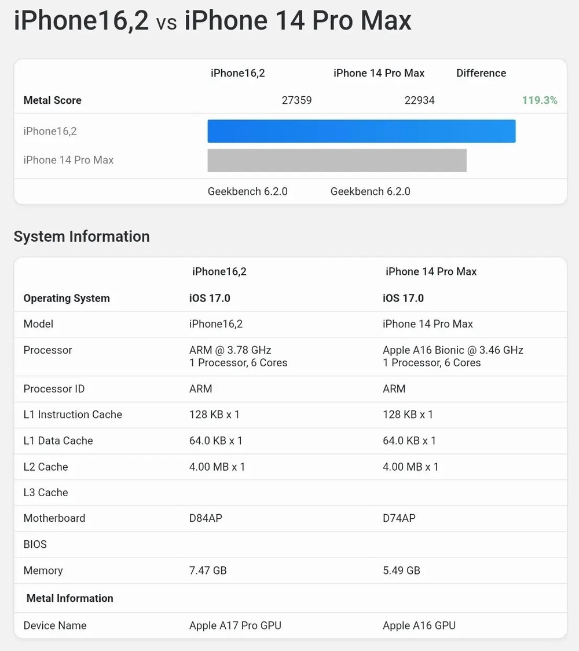Click the Operating System row label

(x=66, y=299)
